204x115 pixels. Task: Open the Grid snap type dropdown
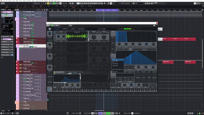[x=116, y=4]
